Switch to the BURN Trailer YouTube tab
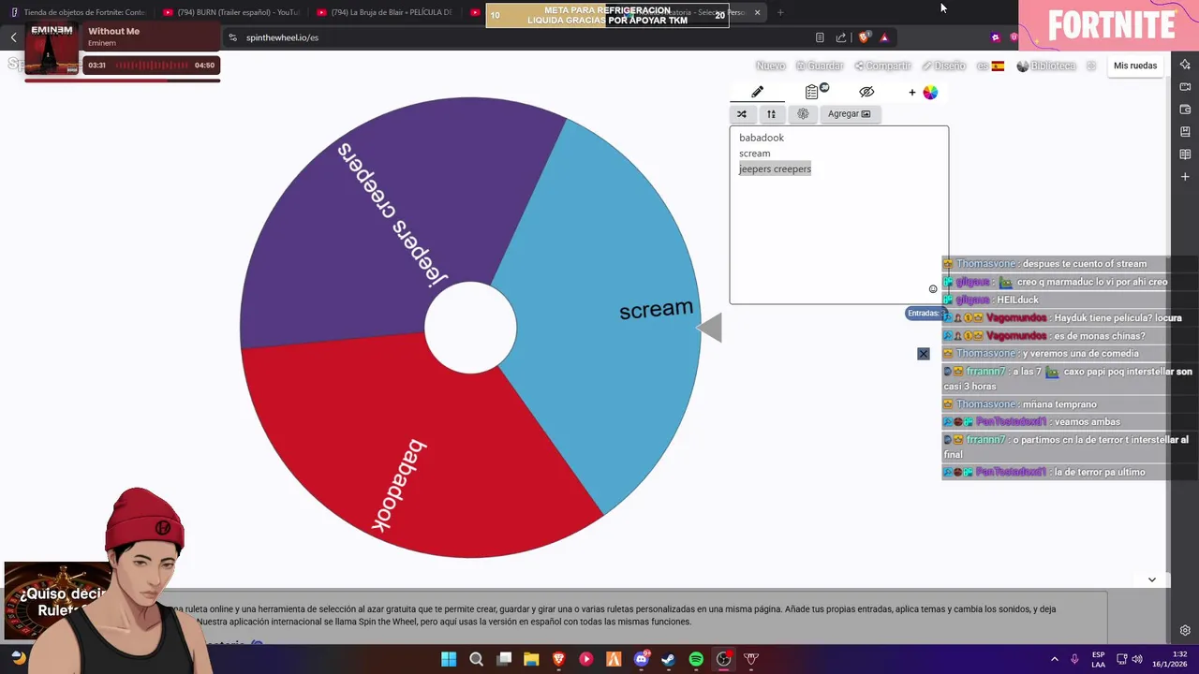 [231, 12]
